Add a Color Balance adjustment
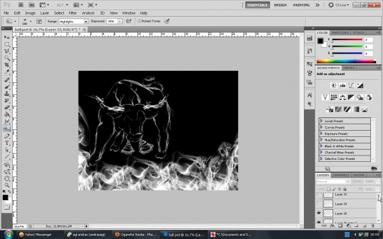Screen dimensions: 383x239 click(342, 98)
